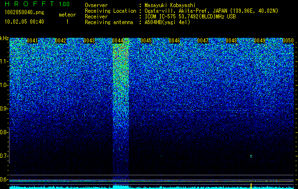The image size is (298, 189).
Task: Click the 0.8 kHz axis label
Action: click(4, 132)
